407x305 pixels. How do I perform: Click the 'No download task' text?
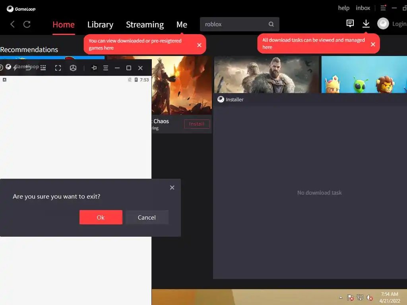[x=320, y=193]
